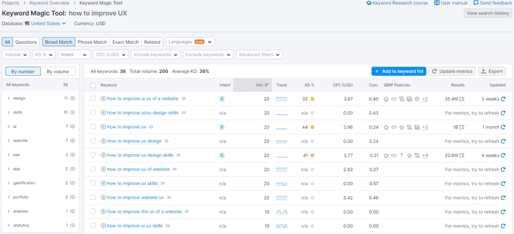Viewport: 514px width, 234px height.
Task: Open Include keywords dropdown
Action: click(x=156, y=55)
